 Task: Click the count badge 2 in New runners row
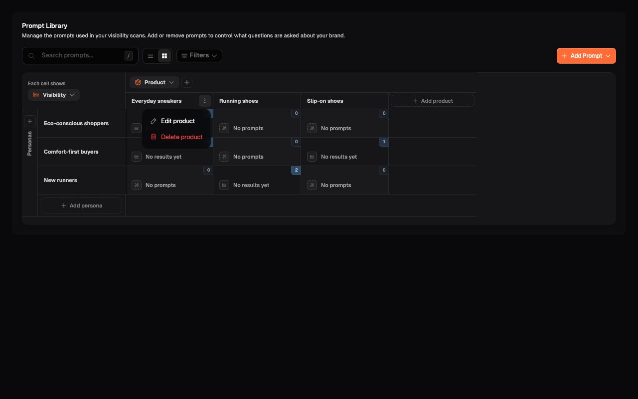296,171
